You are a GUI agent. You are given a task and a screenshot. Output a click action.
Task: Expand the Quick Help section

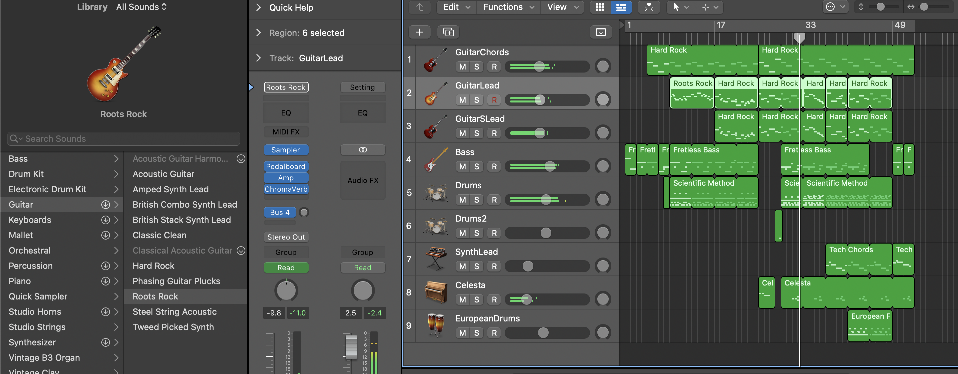click(x=258, y=7)
